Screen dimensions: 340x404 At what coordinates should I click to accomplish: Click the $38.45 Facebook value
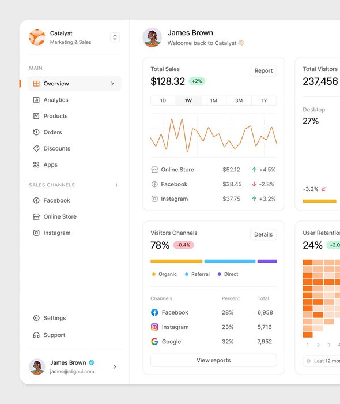(x=232, y=184)
